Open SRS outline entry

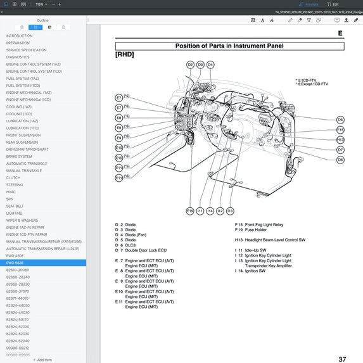tap(10, 199)
